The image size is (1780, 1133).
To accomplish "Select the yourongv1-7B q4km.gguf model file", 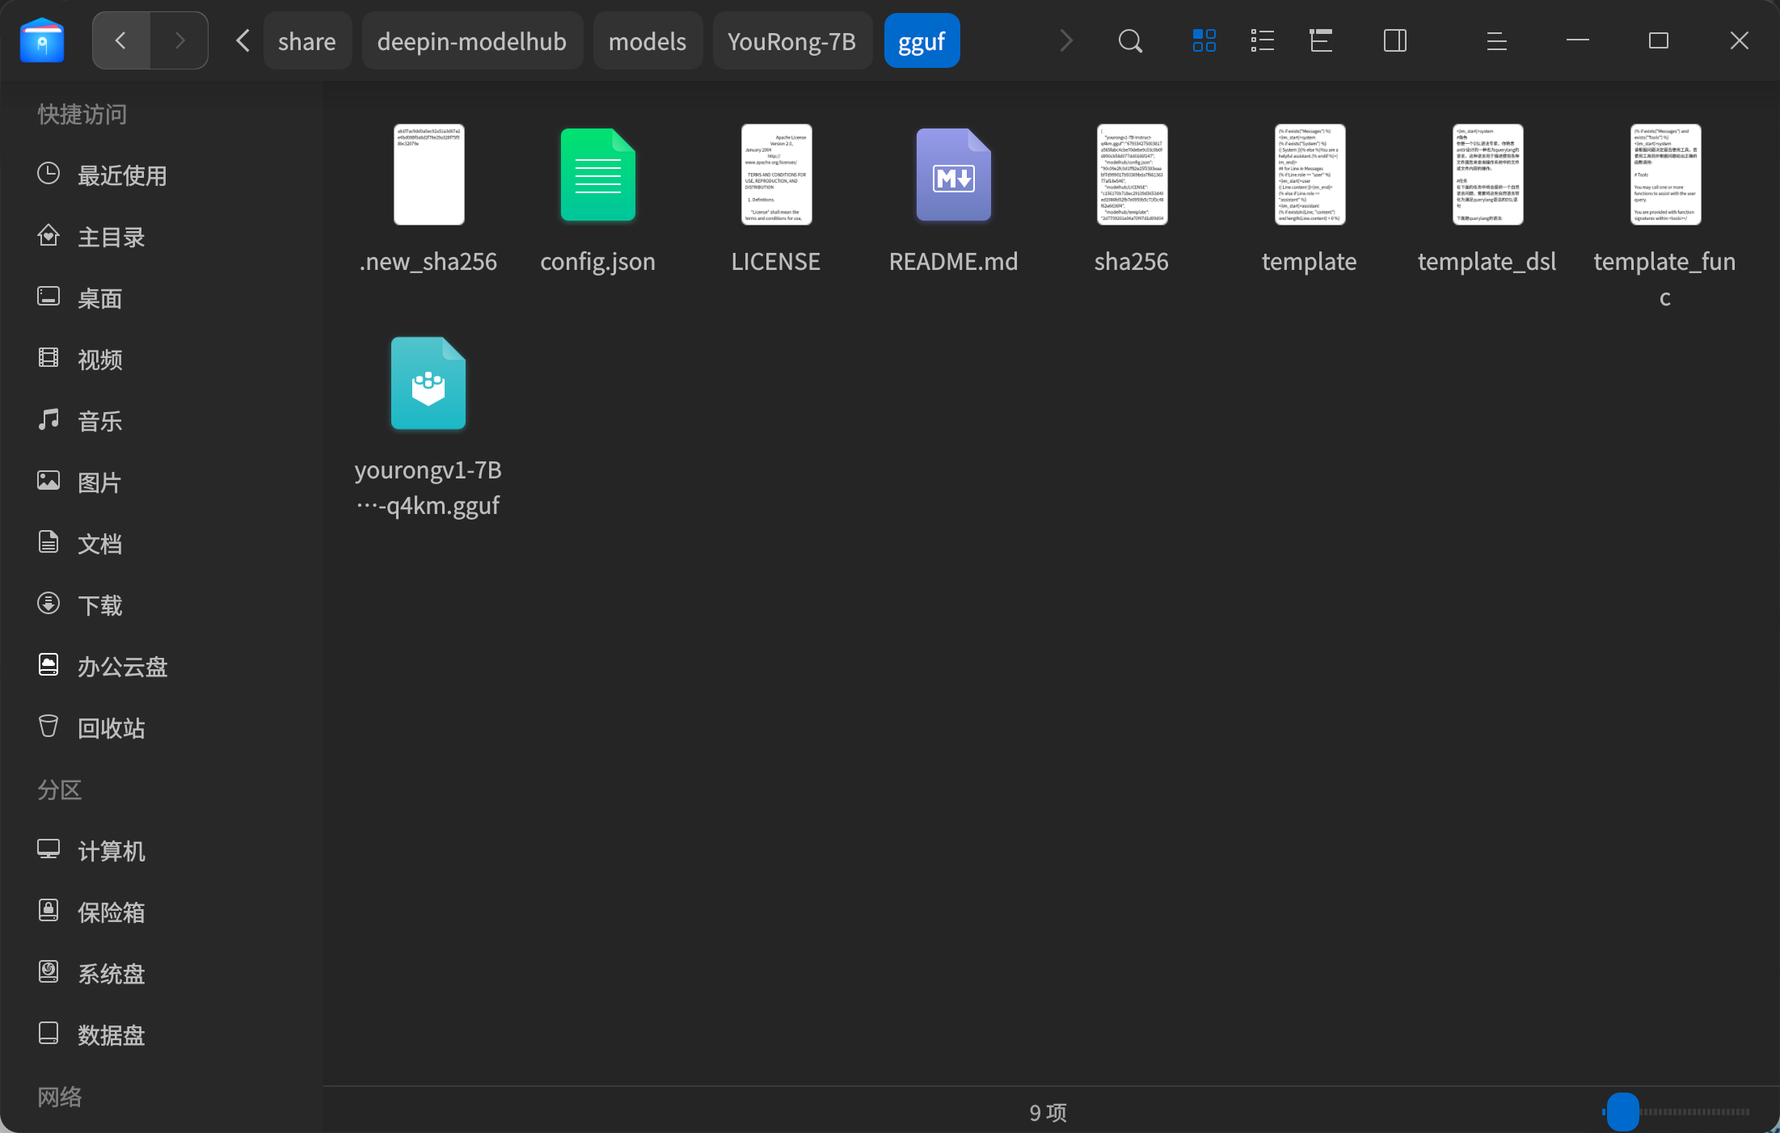I will tap(428, 383).
